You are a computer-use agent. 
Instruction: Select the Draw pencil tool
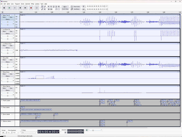(42, 9)
